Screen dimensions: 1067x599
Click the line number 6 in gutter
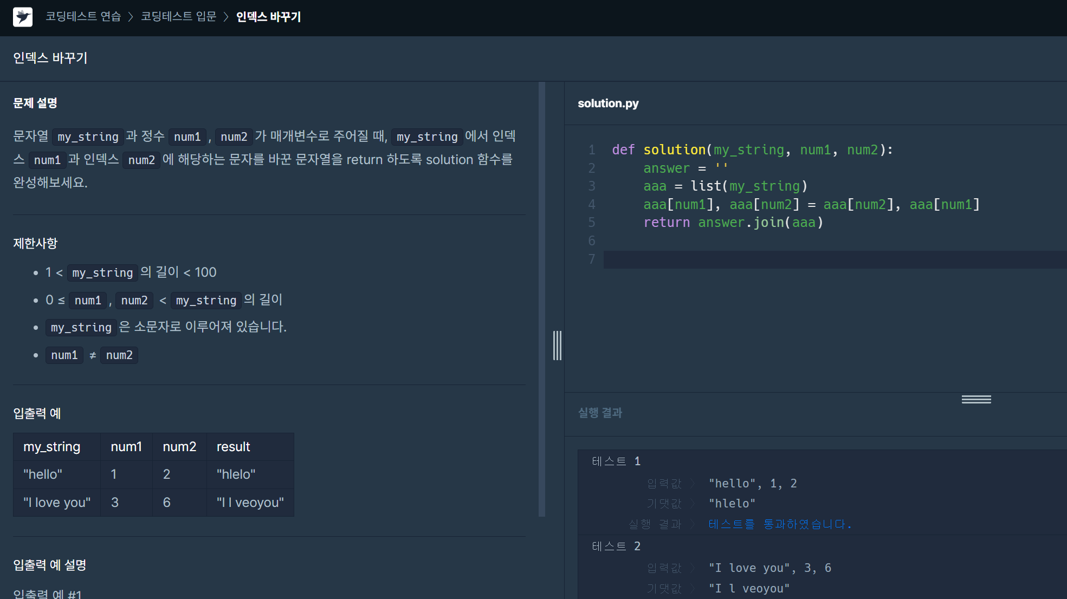(x=592, y=241)
